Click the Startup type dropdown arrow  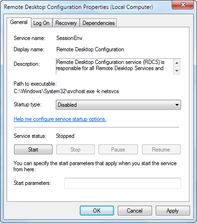177,105
